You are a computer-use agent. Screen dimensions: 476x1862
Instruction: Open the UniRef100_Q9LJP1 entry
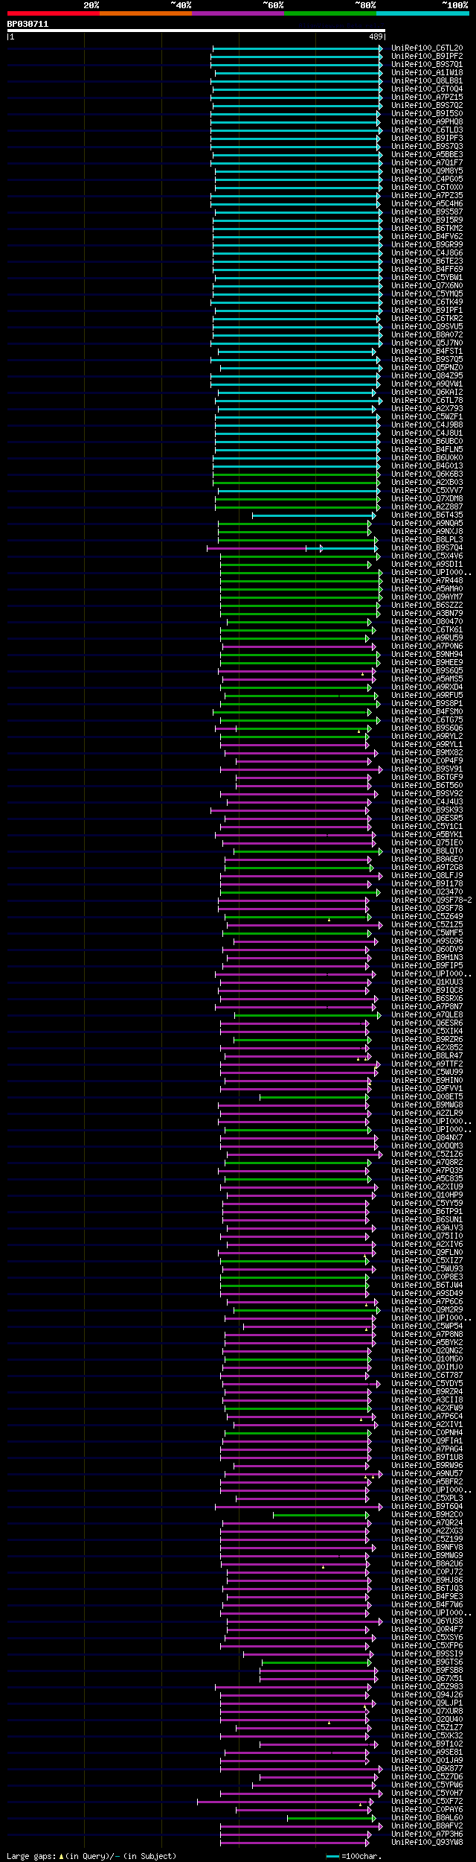click(x=427, y=1703)
